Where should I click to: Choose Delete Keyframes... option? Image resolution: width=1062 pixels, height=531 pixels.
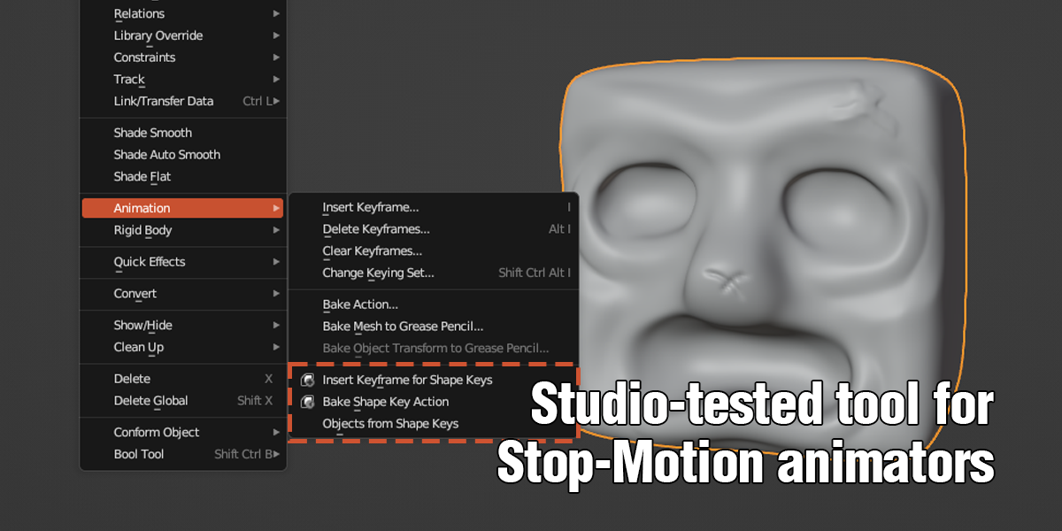tap(376, 229)
